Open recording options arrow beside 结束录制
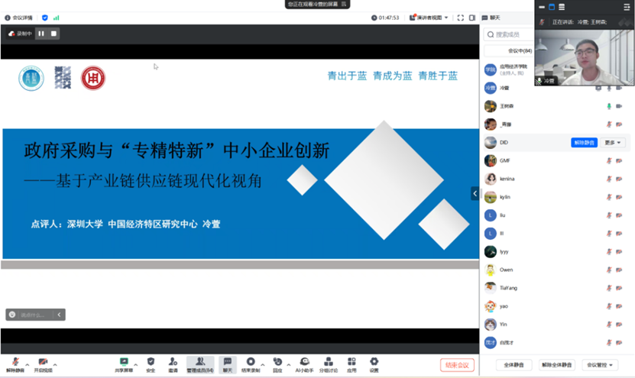 pyautogui.click(x=262, y=365)
